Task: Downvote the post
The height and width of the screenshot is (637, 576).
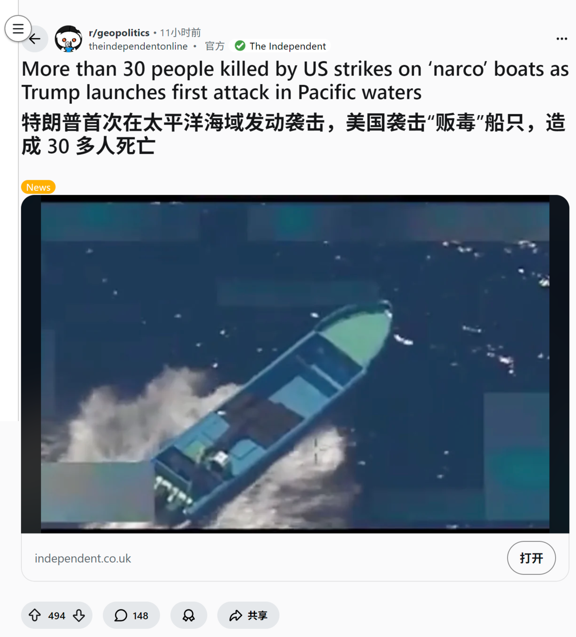Action: 79,615
